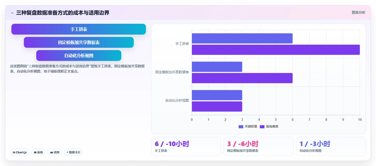Click the description paragraph starting 这张图围绕
This screenshot has height=166, width=376.
point(77,69)
